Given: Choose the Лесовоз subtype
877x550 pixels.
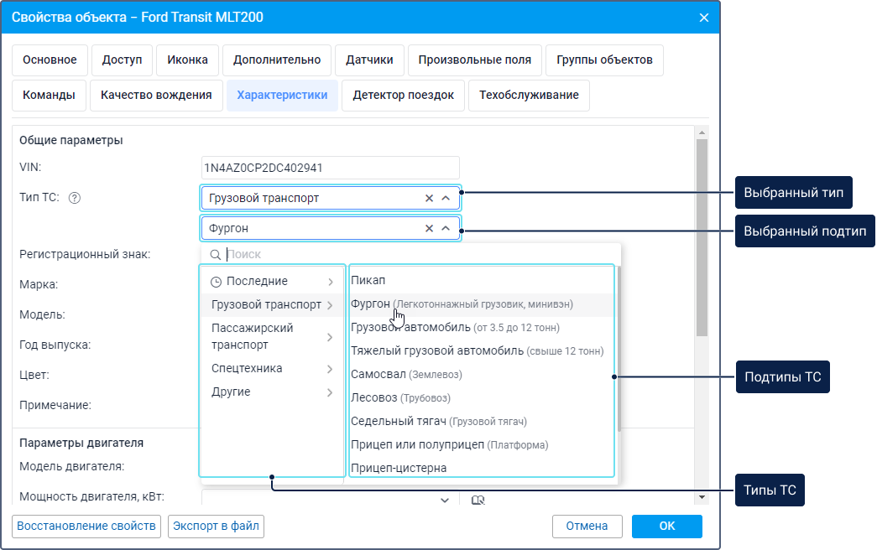Looking at the screenshot, I should (481, 398).
